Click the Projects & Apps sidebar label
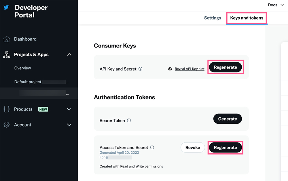This screenshot has width=288, height=181. (x=31, y=54)
